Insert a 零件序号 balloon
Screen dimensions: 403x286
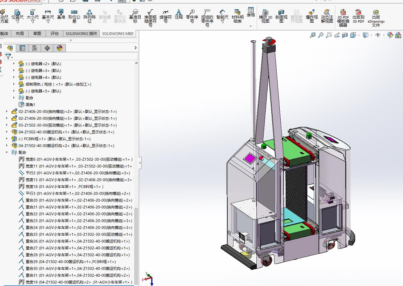tap(192, 16)
